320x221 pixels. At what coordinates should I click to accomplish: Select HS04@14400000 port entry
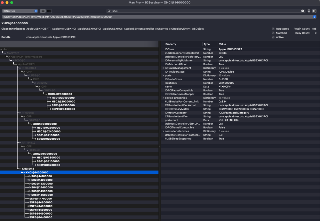41,187
